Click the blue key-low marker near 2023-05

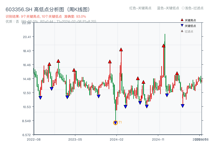pos(67,97)
